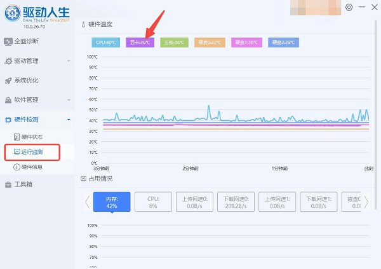
Task: Toggle the 显卡 36°C temperature series
Action: click(x=140, y=43)
